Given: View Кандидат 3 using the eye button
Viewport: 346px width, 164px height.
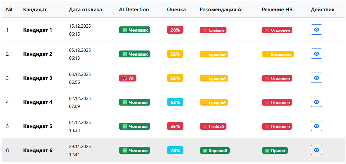Looking at the screenshot, I should click(x=316, y=78).
